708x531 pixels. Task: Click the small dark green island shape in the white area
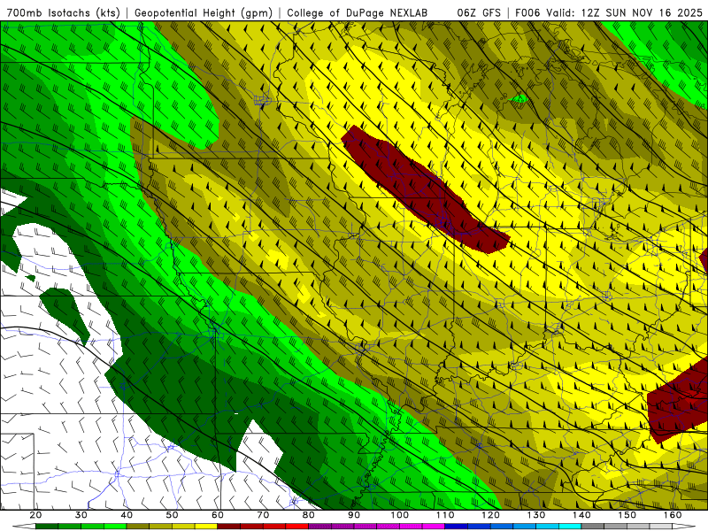point(31,278)
